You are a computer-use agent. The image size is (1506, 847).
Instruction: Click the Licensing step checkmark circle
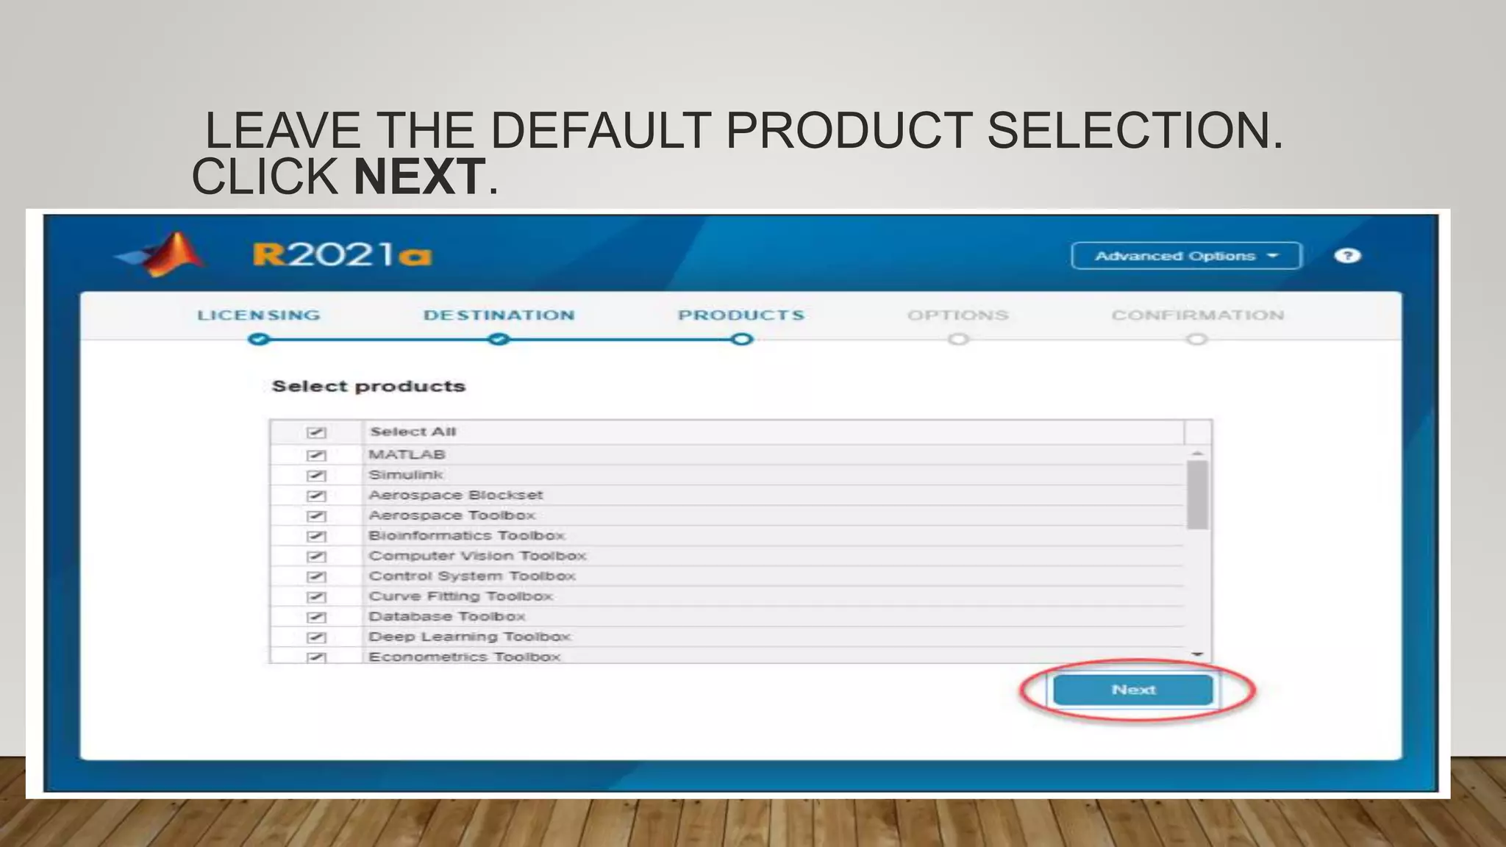258,339
